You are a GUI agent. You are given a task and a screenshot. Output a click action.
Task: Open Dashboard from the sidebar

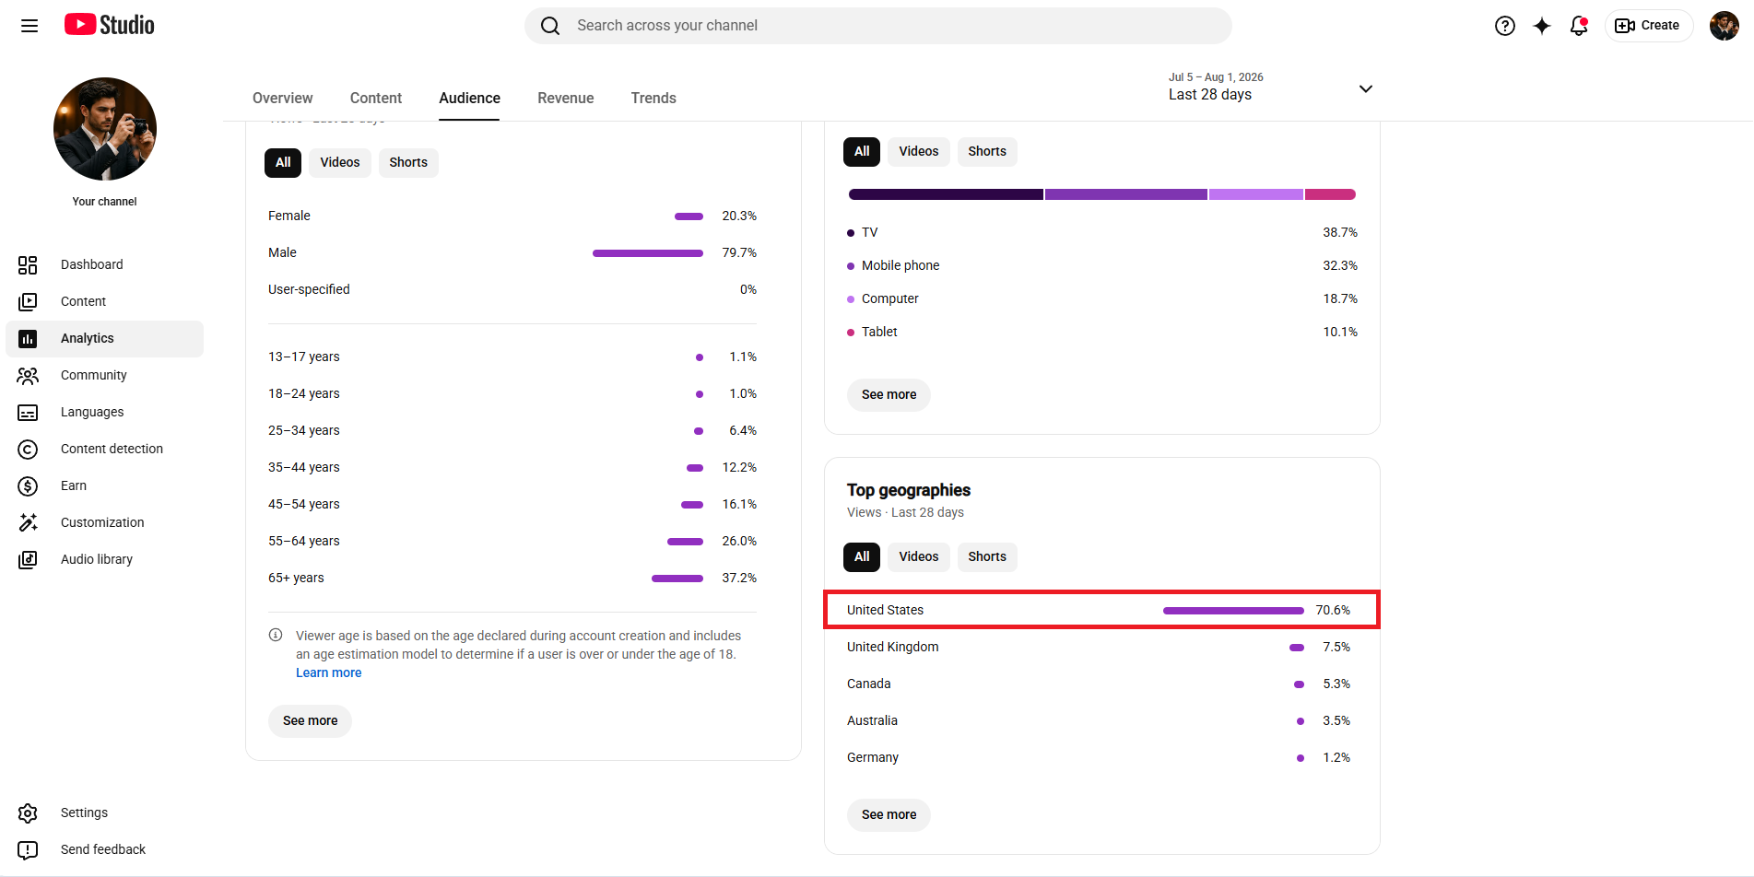105,265
